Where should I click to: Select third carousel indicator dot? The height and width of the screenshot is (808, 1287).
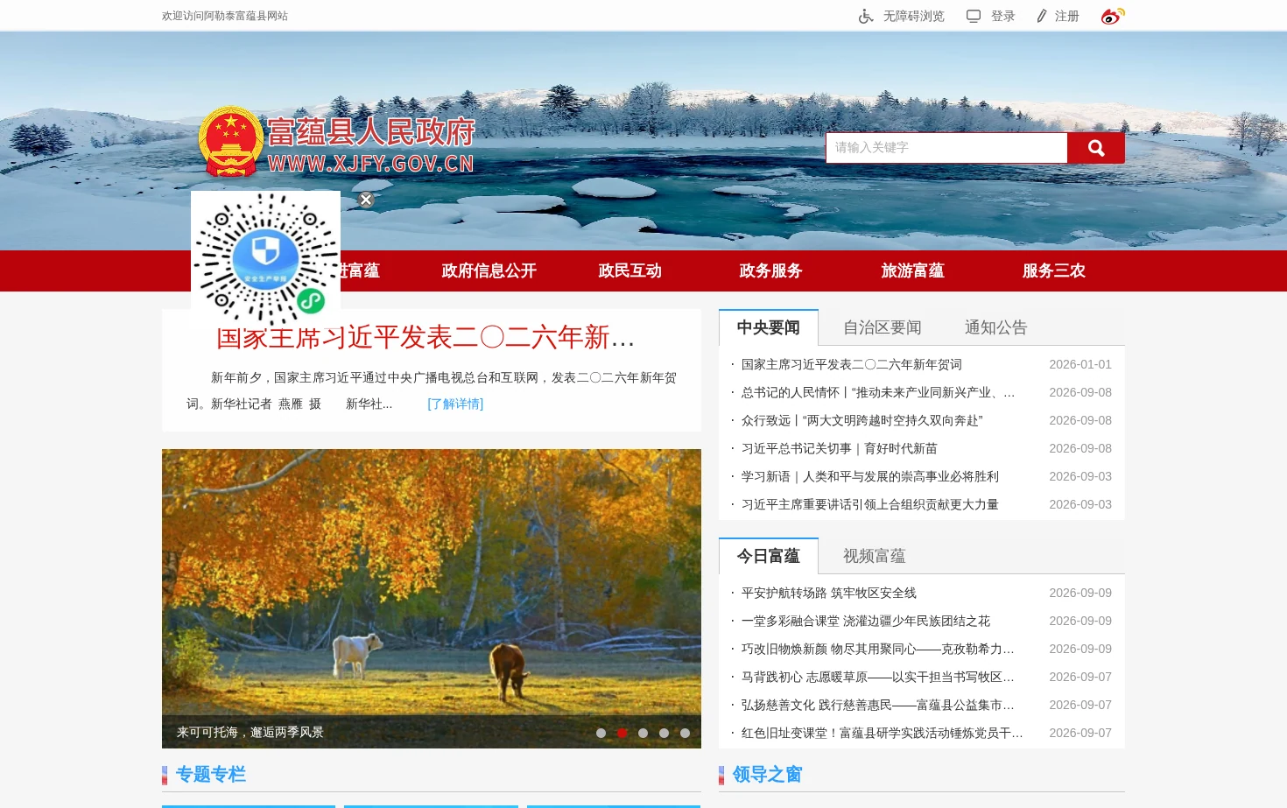pyautogui.click(x=643, y=733)
